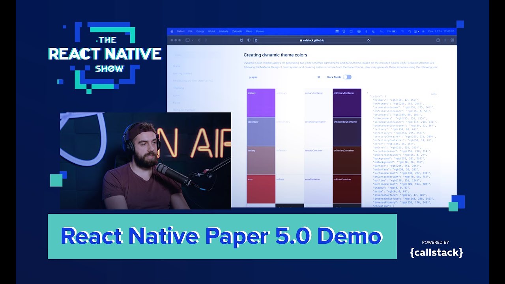Go forward to the next page

pyautogui.click(x=206, y=40)
